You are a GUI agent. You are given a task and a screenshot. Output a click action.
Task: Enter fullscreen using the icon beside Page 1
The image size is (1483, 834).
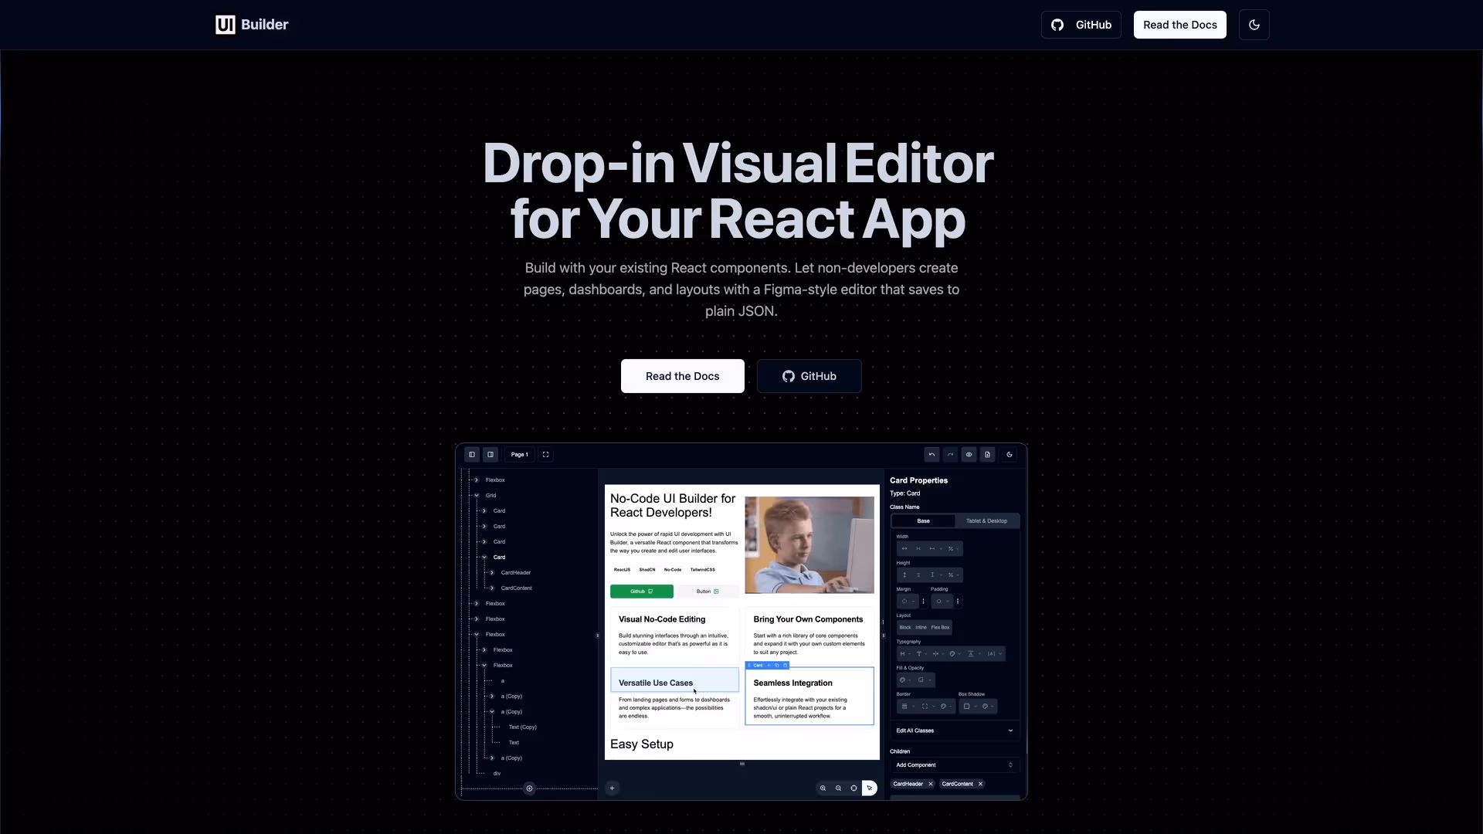tap(545, 455)
